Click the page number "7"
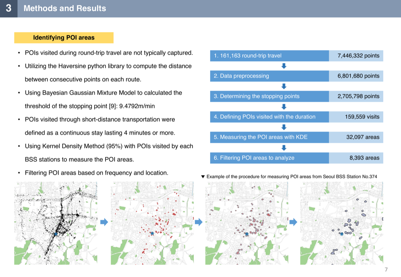This screenshot has height=277, width=401. pos(386,270)
